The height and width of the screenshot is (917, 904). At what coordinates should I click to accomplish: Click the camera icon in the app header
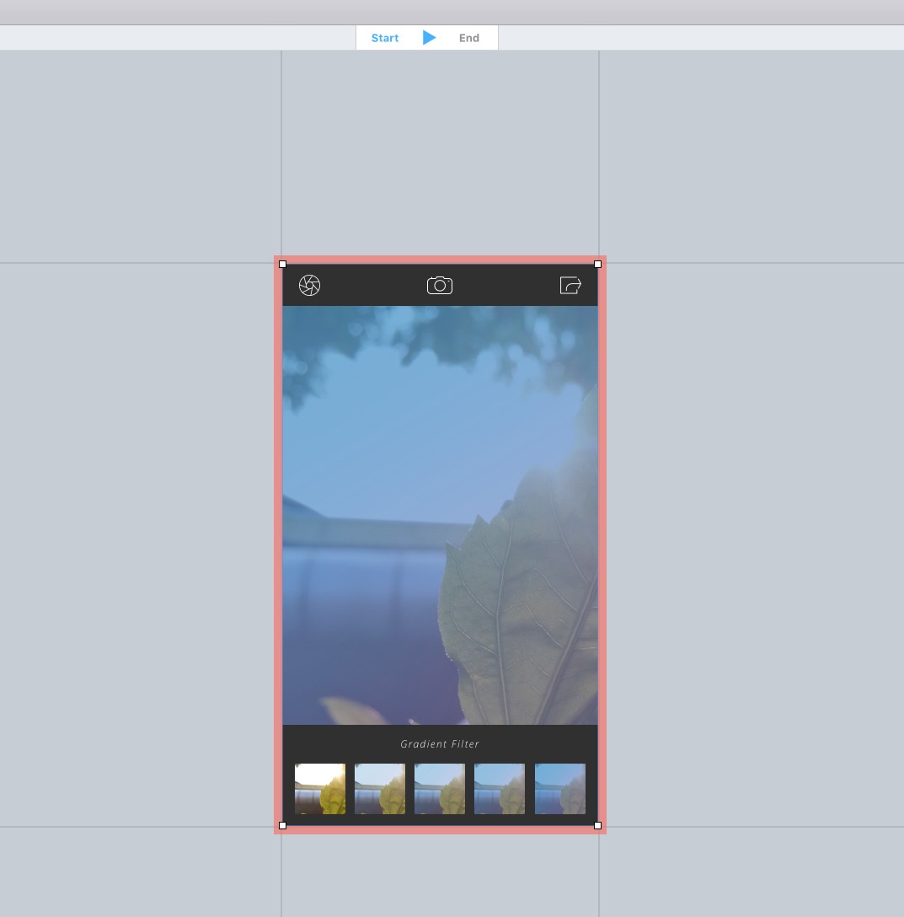(440, 286)
